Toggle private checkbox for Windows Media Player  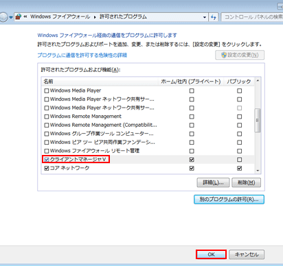point(192,91)
